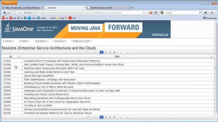
Task: Select the Java One tab
Action: [x=65, y=8]
